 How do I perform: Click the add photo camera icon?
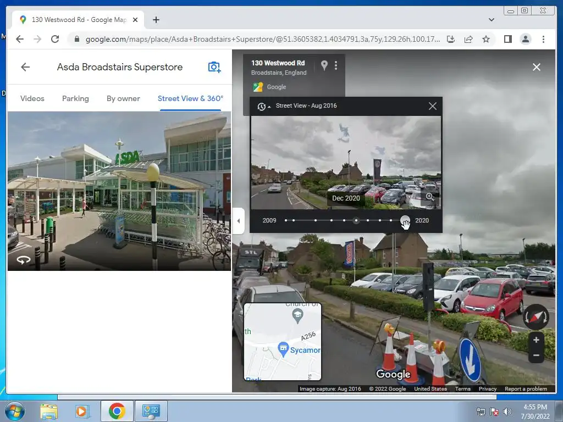point(214,67)
